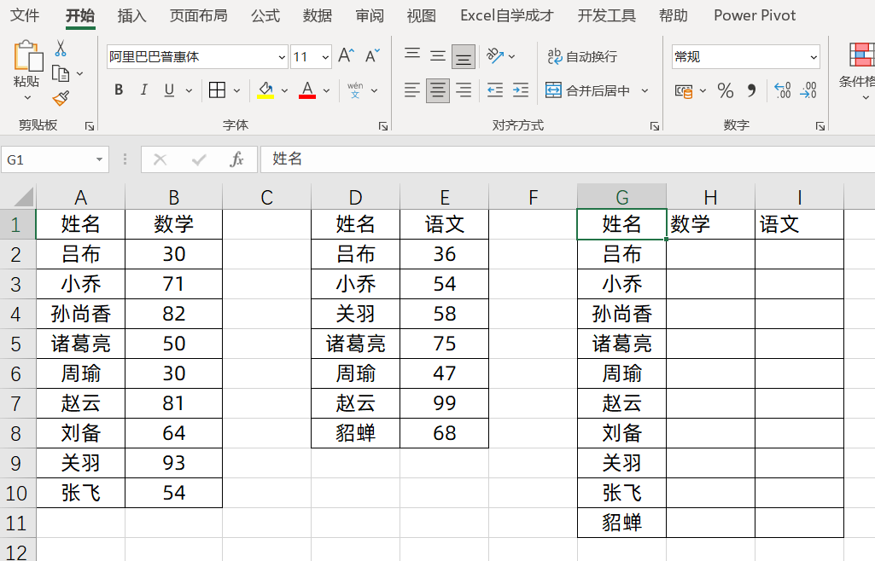The width and height of the screenshot is (875, 561).
Task: Click formula bar cancel X
Action: click(160, 160)
